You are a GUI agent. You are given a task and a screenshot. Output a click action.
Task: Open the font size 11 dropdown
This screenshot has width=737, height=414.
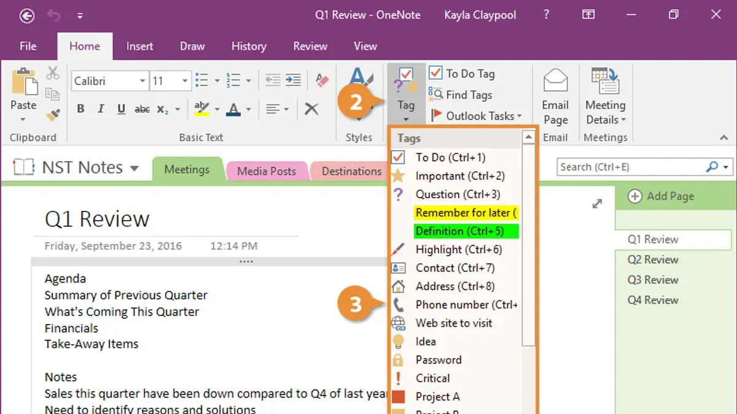185,81
